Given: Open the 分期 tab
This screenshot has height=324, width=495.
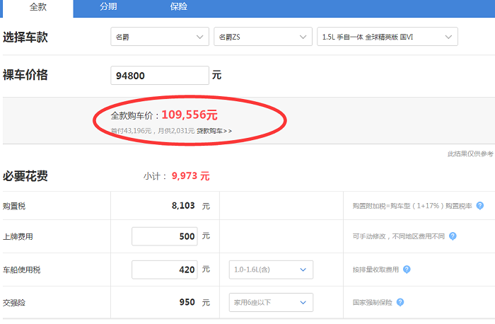Looking at the screenshot, I should click(x=108, y=7).
